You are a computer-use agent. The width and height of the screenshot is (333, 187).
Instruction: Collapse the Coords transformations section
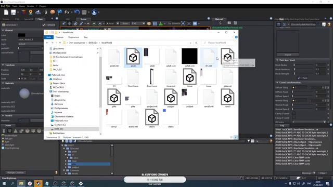tap(277, 83)
